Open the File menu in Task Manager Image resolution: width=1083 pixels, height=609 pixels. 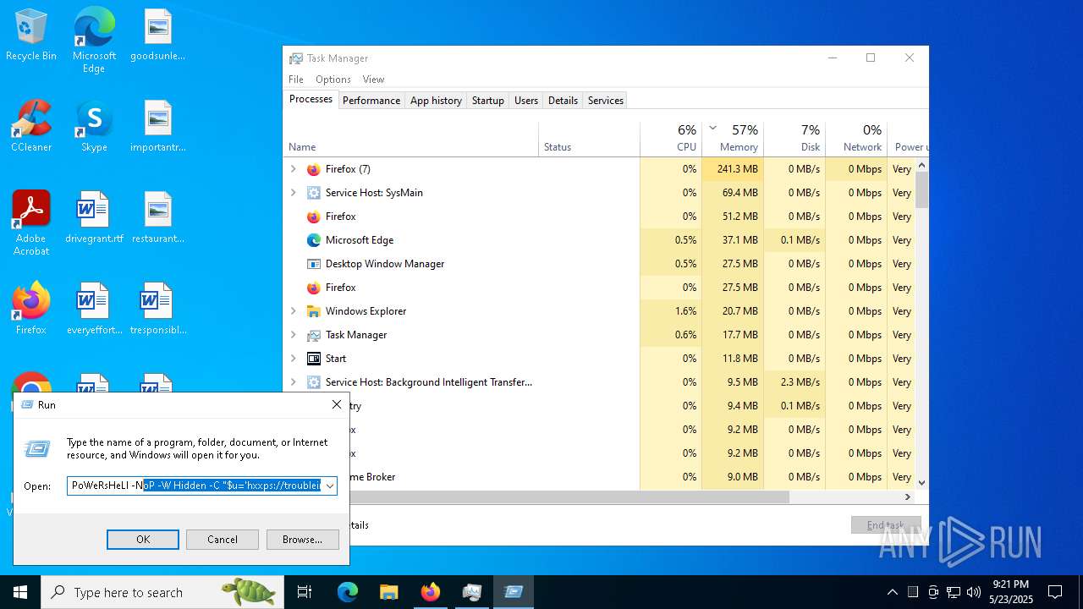pyautogui.click(x=296, y=80)
